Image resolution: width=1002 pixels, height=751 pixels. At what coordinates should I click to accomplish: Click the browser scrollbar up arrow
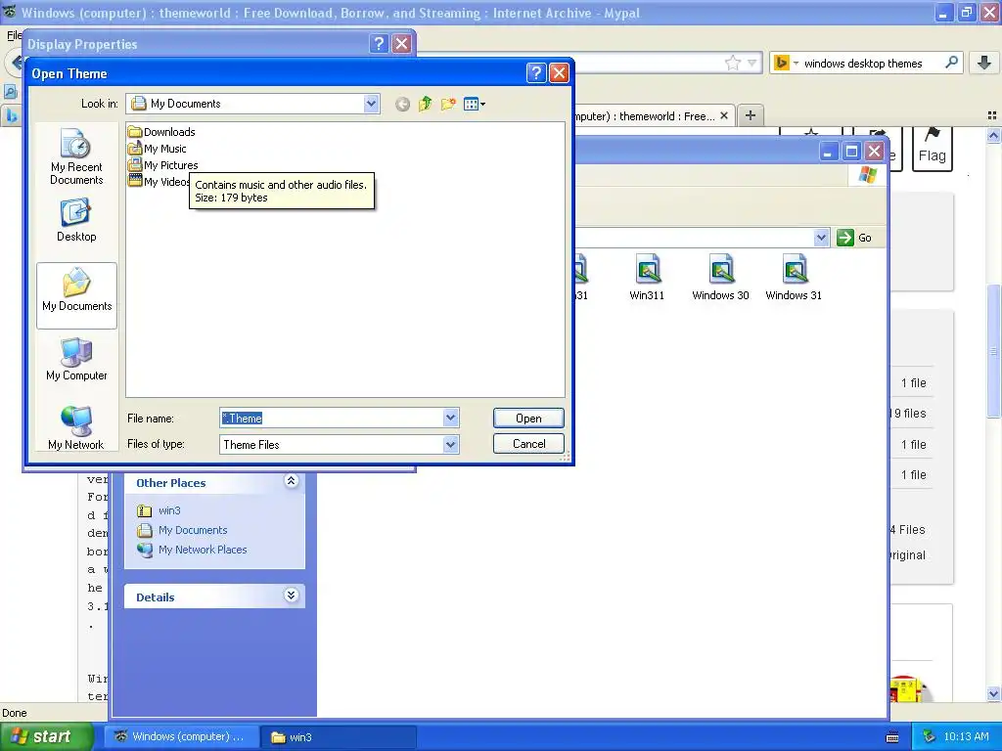(x=993, y=135)
